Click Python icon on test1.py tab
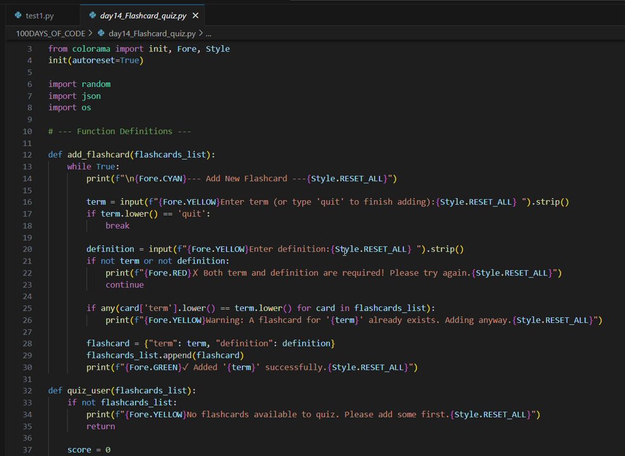625x456 pixels. coord(18,16)
